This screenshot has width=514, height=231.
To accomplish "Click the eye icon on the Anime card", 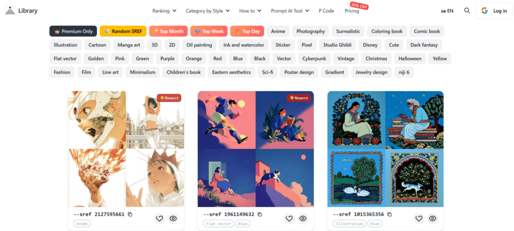I will 173,218.
